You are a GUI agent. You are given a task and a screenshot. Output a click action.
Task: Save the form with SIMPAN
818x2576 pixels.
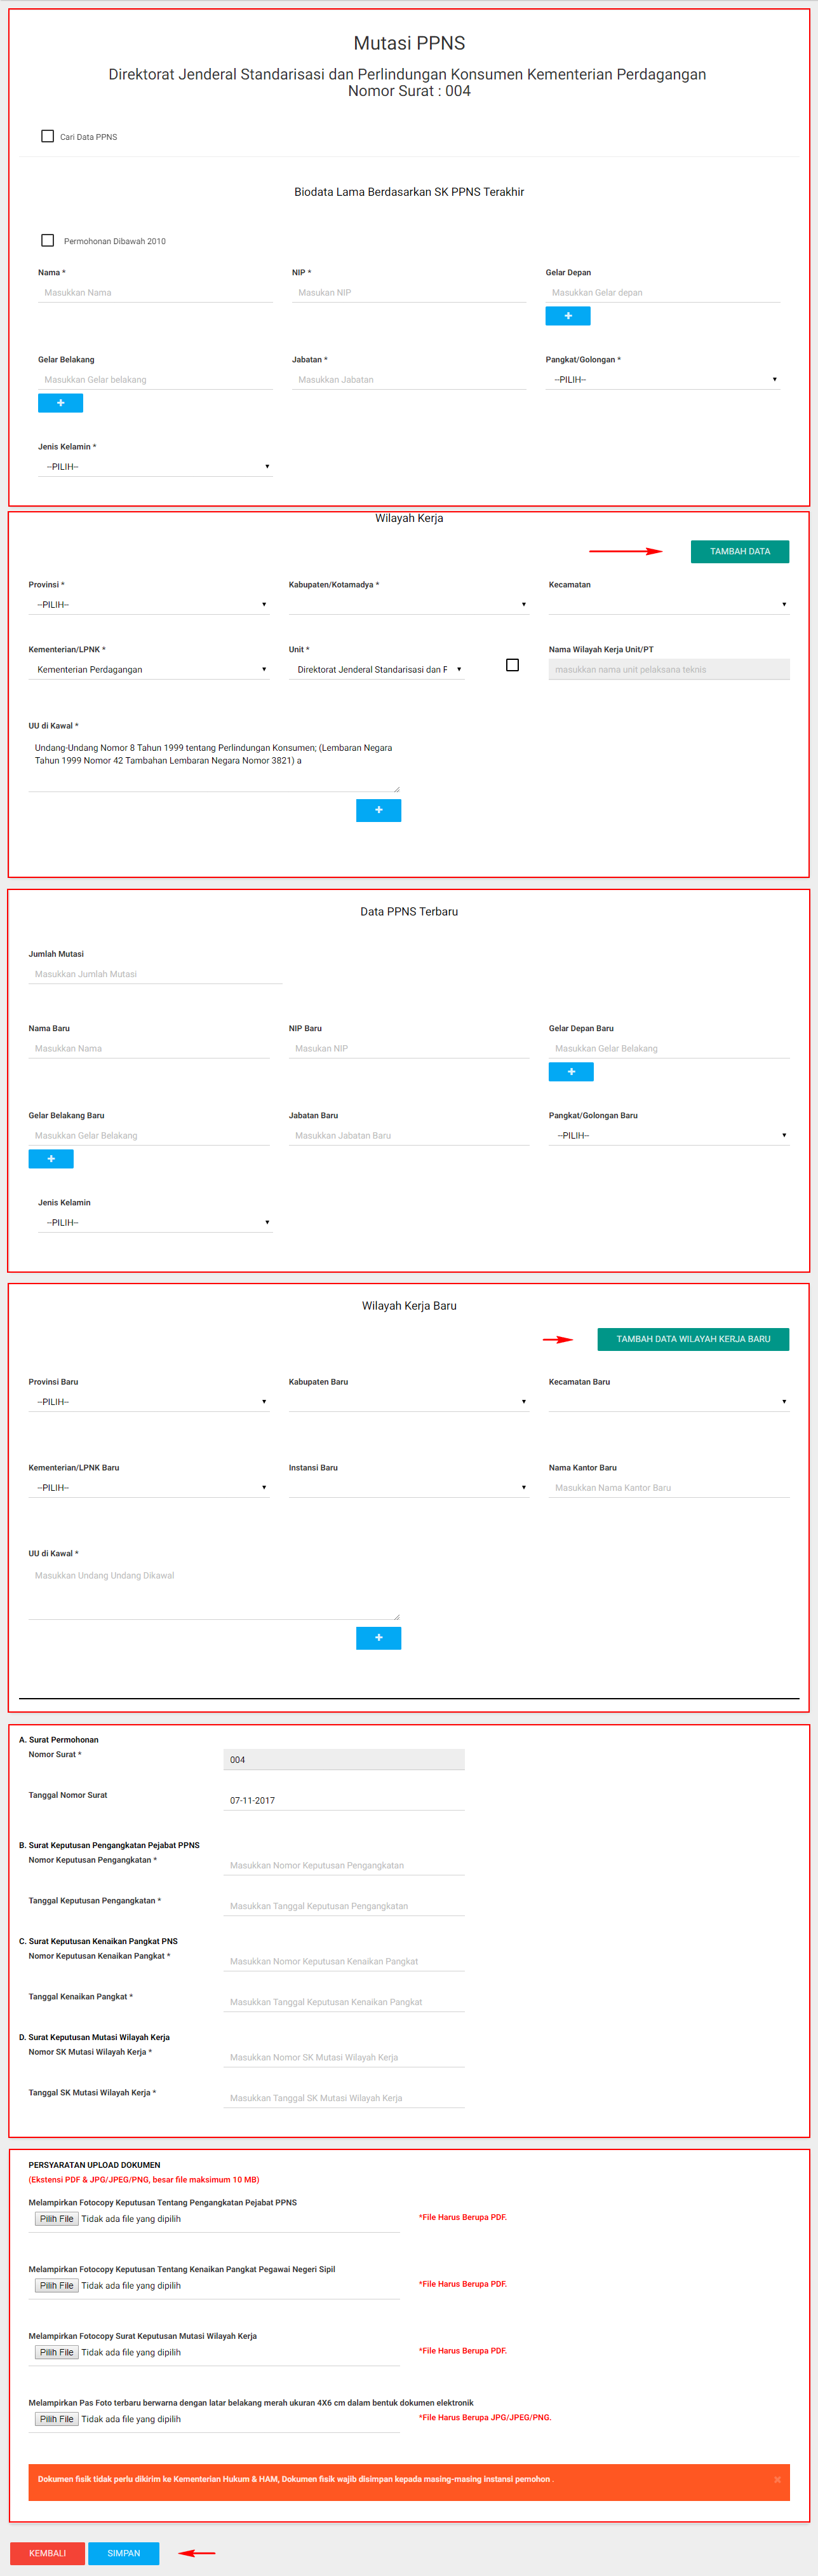(124, 2553)
